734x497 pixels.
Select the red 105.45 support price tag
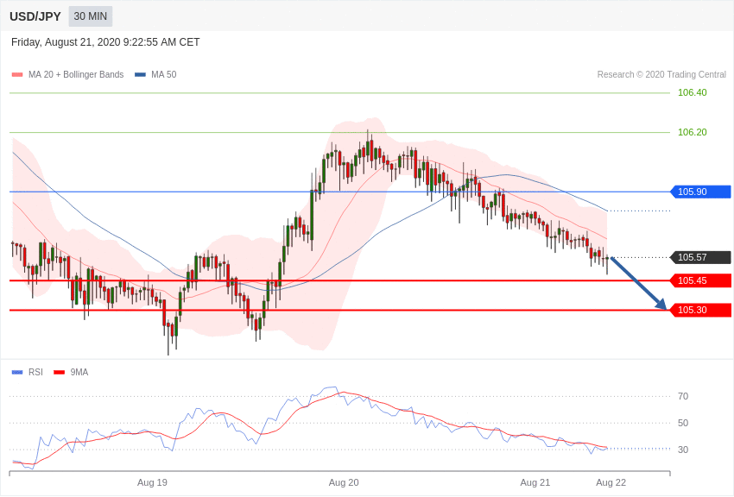click(700, 280)
